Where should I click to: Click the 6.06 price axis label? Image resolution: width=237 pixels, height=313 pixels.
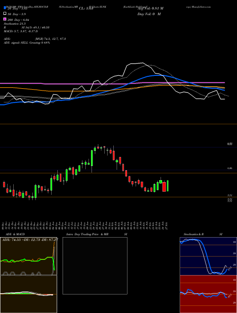coord(229,168)
